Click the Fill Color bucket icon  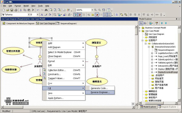click(x=50, y=15)
